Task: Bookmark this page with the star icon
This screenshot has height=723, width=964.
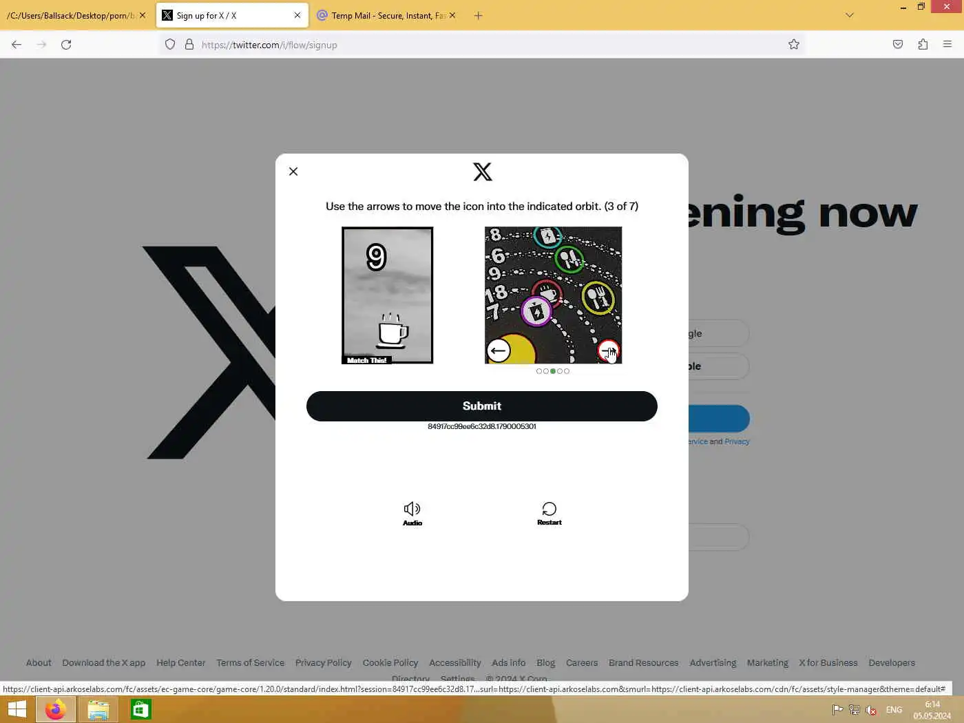Action: point(794,45)
